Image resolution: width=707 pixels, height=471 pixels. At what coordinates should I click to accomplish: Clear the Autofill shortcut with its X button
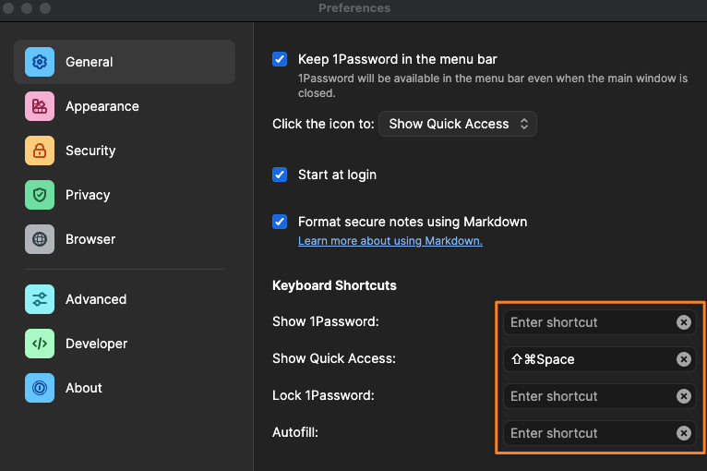[x=684, y=433]
